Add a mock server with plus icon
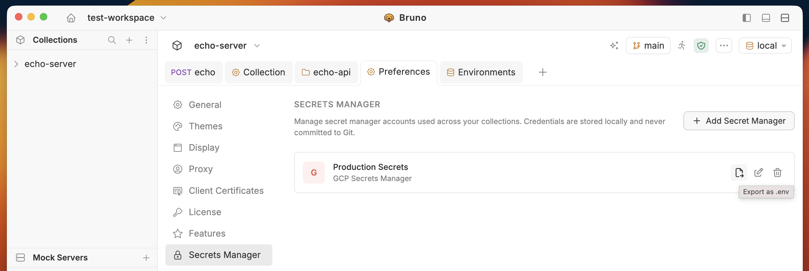Image resolution: width=809 pixels, height=271 pixels. point(146,258)
